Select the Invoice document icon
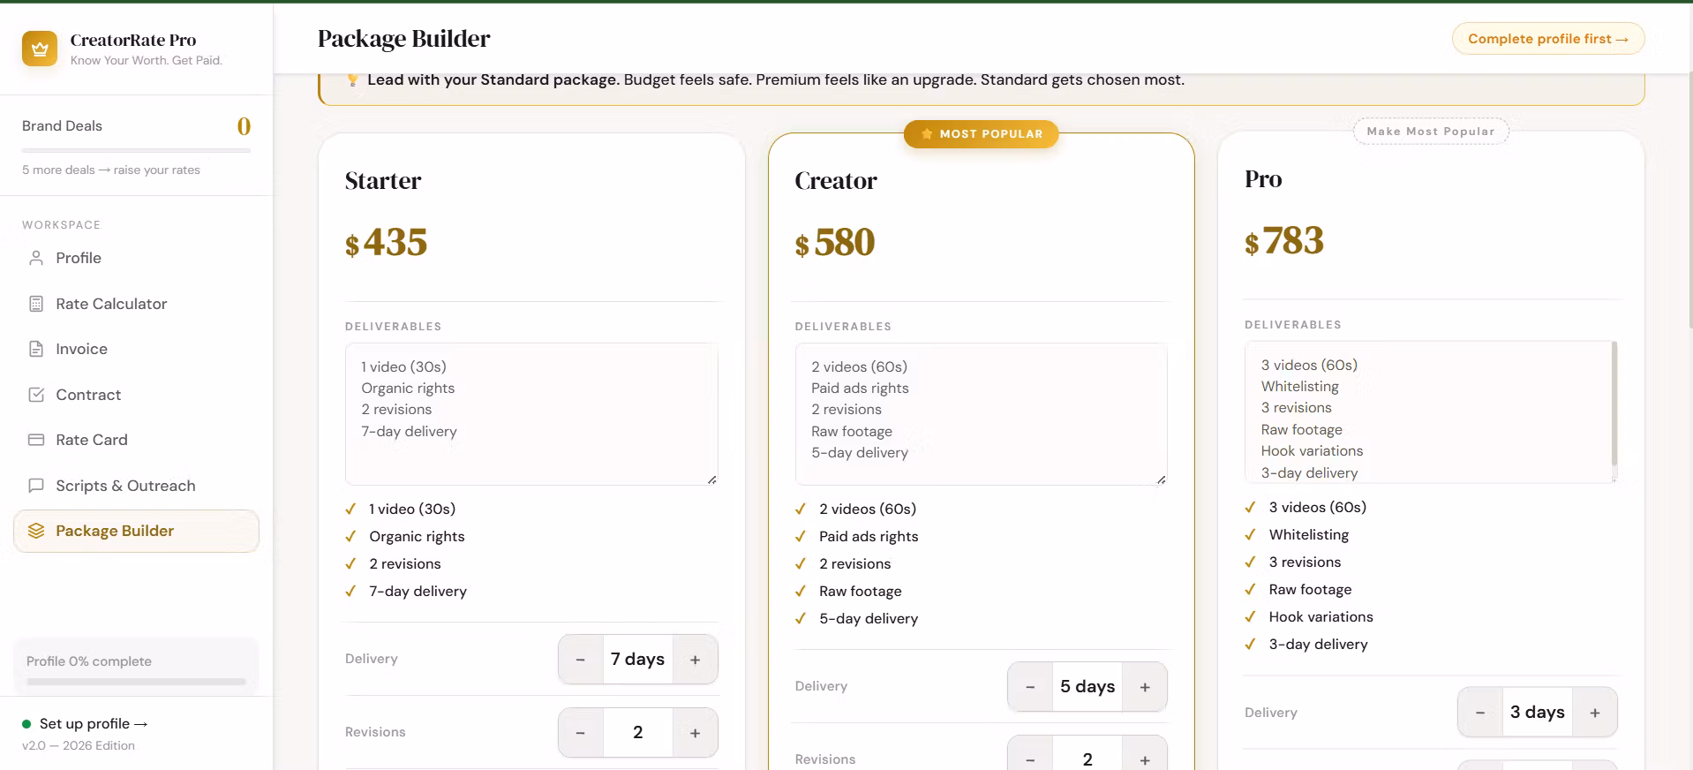Screen dimensions: 1693x770 (36, 349)
